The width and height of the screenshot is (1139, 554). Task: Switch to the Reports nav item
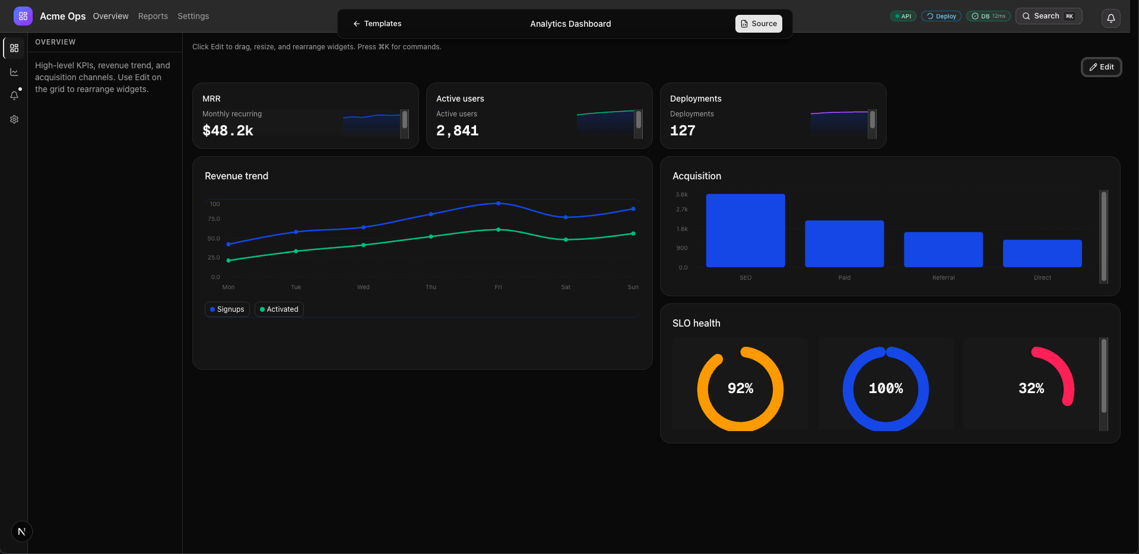coord(153,16)
